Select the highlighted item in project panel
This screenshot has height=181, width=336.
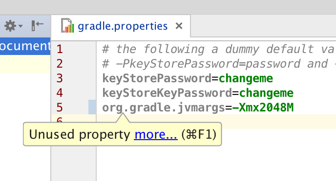tap(25, 46)
